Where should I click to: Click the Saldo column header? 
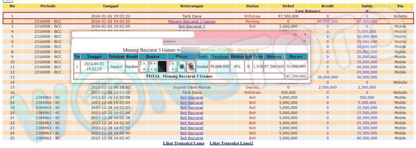(367, 6)
